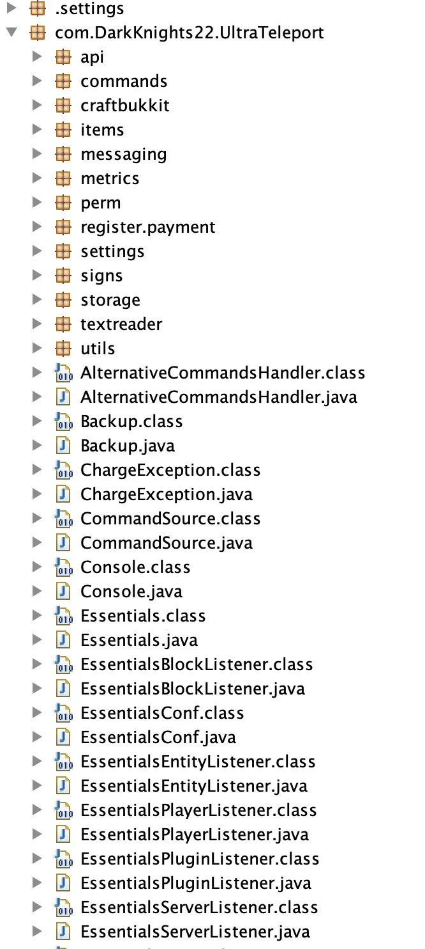Click the Essentials.class binary file icon
The image size is (425, 949).
[64, 616]
